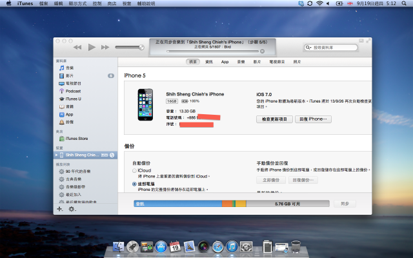Screen dimensions: 413x258
Task: Open Safari compass icon in Dock
Action: click(218, 247)
